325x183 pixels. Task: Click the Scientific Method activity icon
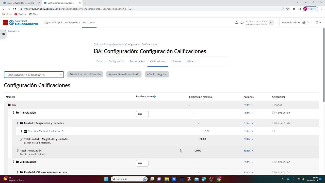(25, 131)
